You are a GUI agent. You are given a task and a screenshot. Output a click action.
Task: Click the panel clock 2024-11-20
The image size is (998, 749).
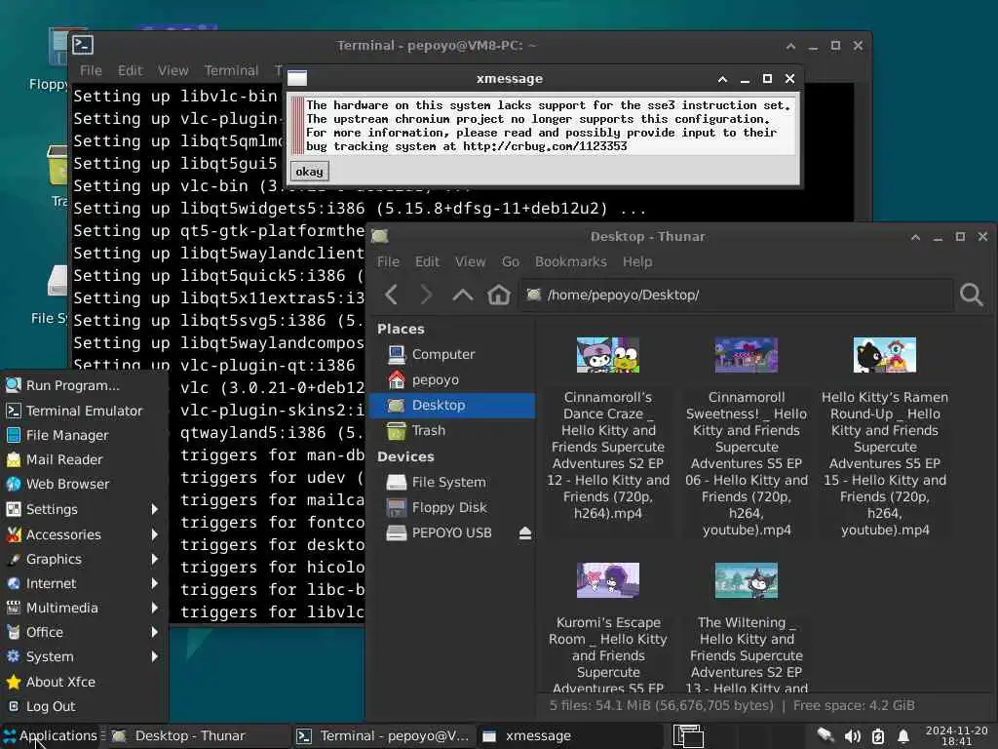(x=957, y=735)
